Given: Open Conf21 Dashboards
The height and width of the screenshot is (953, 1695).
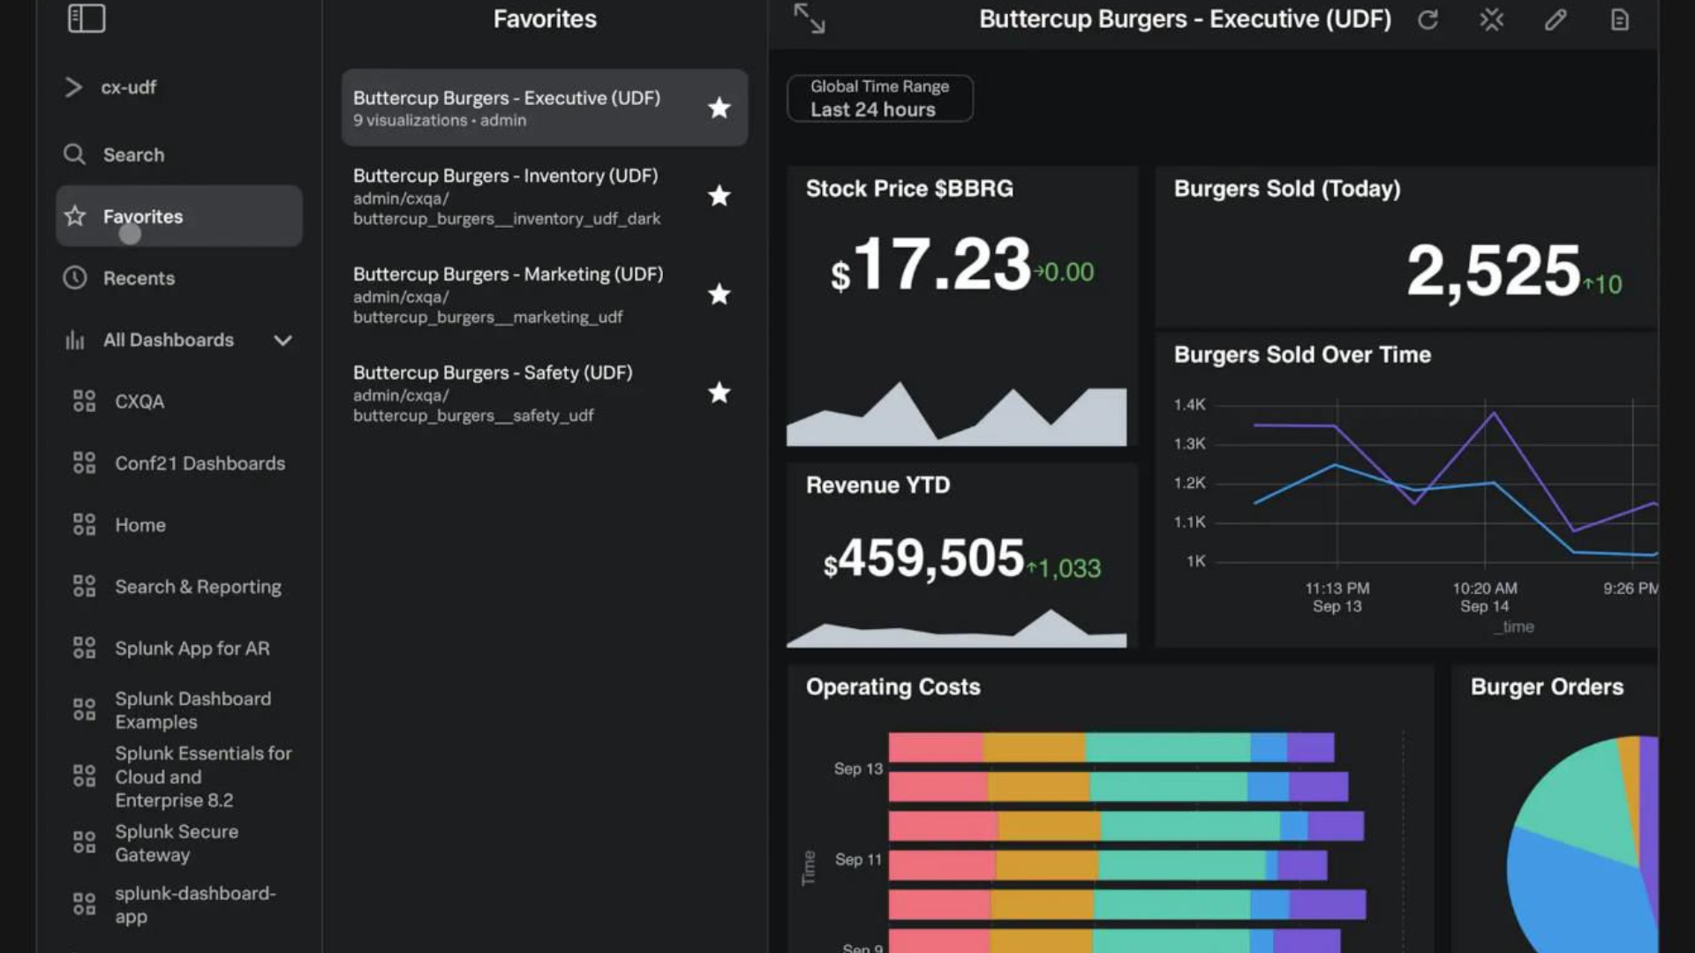Looking at the screenshot, I should click(200, 463).
